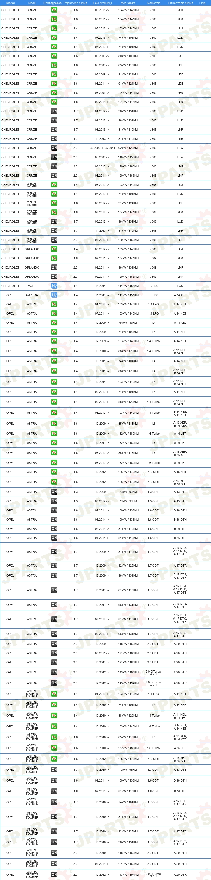Click the Oznaczenie silnika column header

pos(181,3)
